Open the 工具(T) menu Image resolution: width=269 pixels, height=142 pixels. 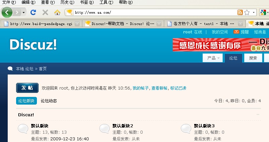pyautogui.click(x=106, y=2)
